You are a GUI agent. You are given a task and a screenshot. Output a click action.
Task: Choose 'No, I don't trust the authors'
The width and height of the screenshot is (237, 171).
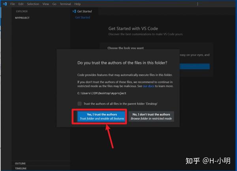pos(151,116)
